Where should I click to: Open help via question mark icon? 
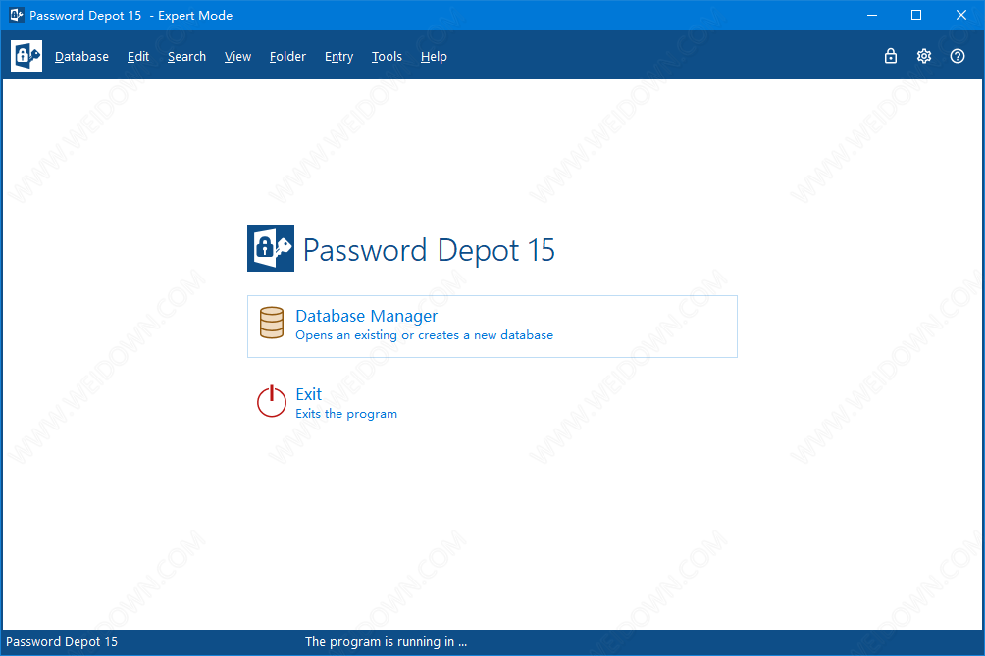pyautogui.click(x=958, y=56)
